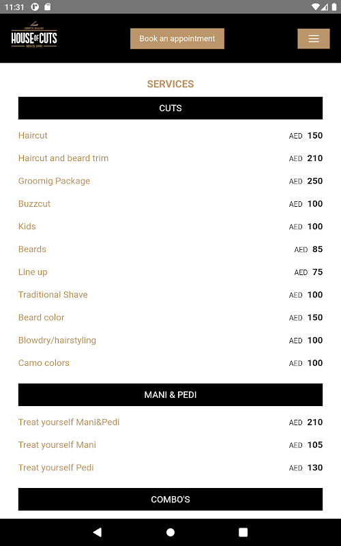Tap the Android home button
Image resolution: width=341 pixels, height=546 pixels.
click(170, 532)
